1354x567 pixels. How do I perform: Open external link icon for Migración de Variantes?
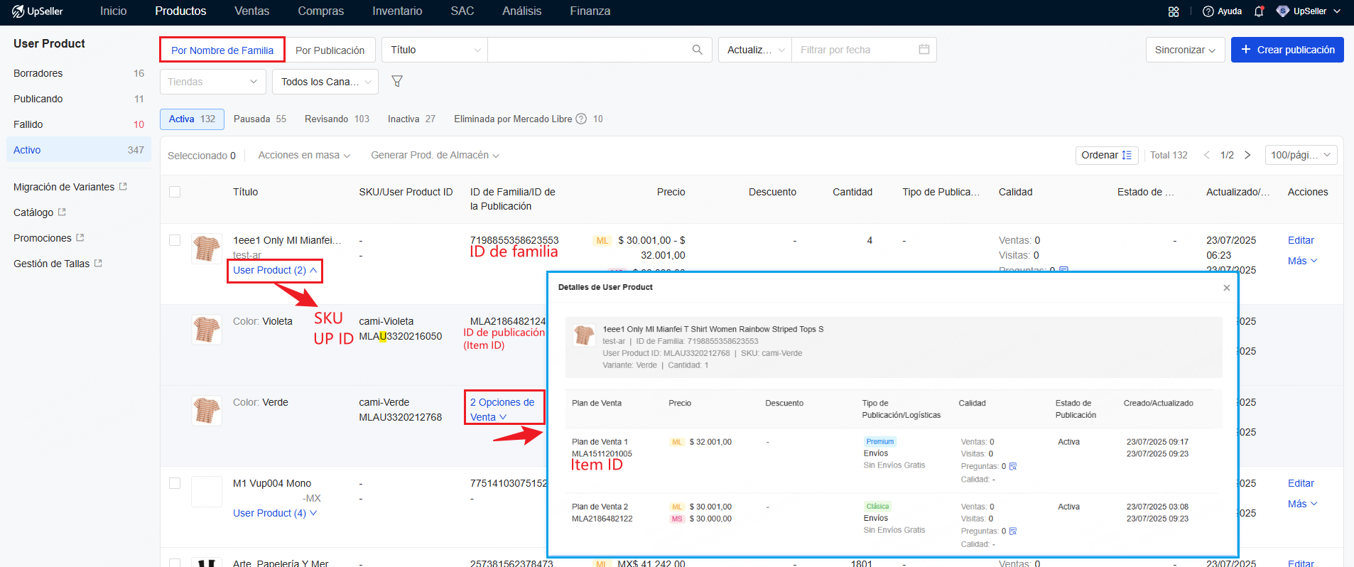(x=123, y=186)
